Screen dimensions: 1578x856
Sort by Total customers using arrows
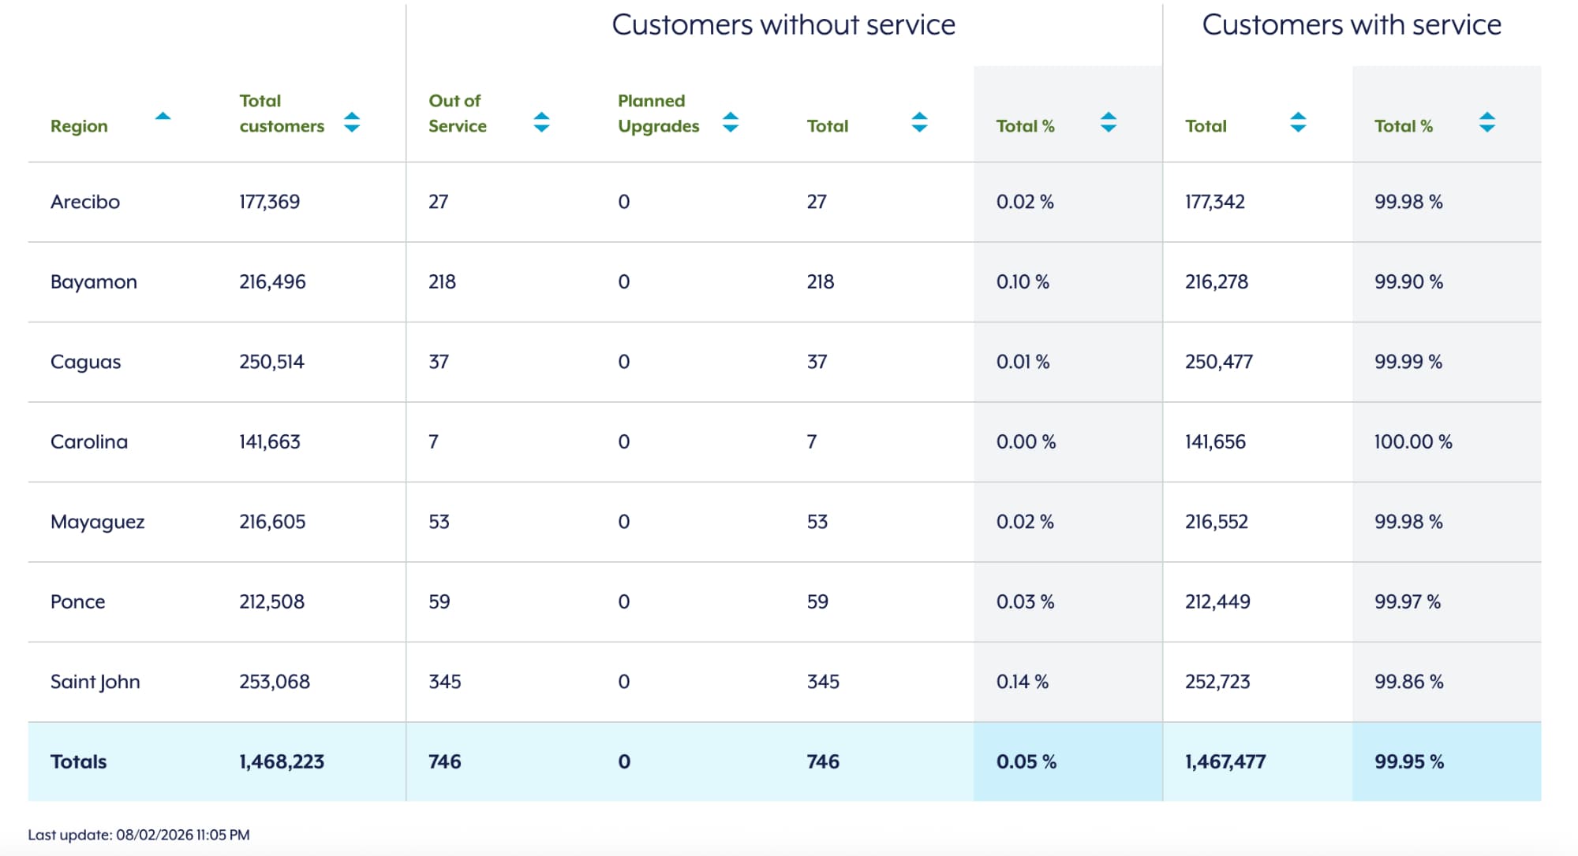point(352,122)
